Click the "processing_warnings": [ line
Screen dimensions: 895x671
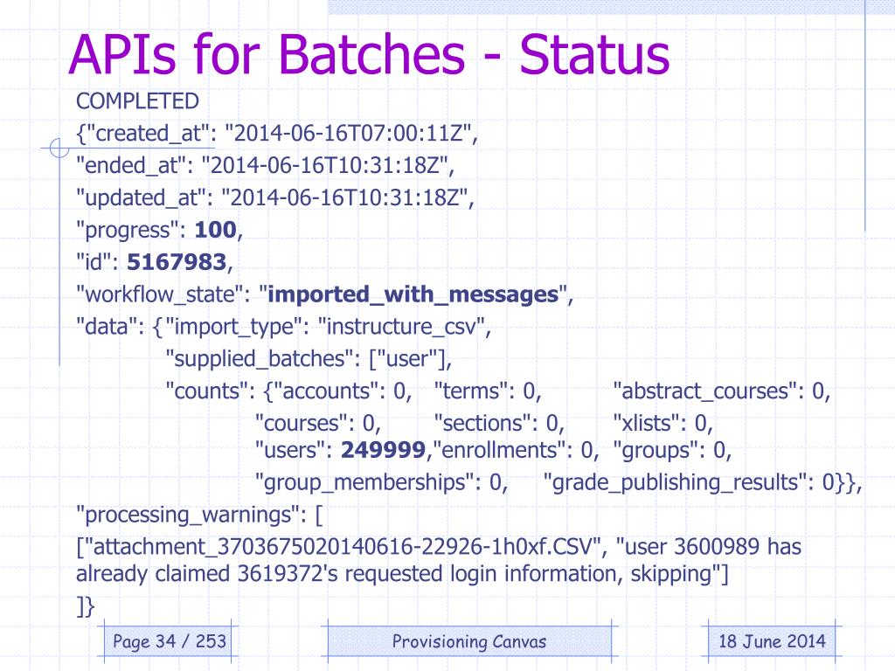(199, 515)
